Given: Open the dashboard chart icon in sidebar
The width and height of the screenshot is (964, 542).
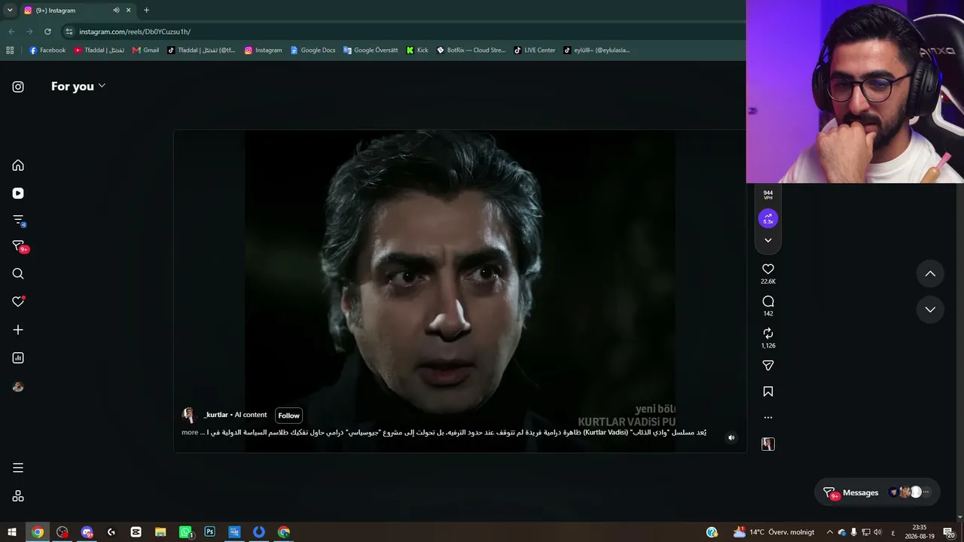Looking at the screenshot, I should click(18, 358).
